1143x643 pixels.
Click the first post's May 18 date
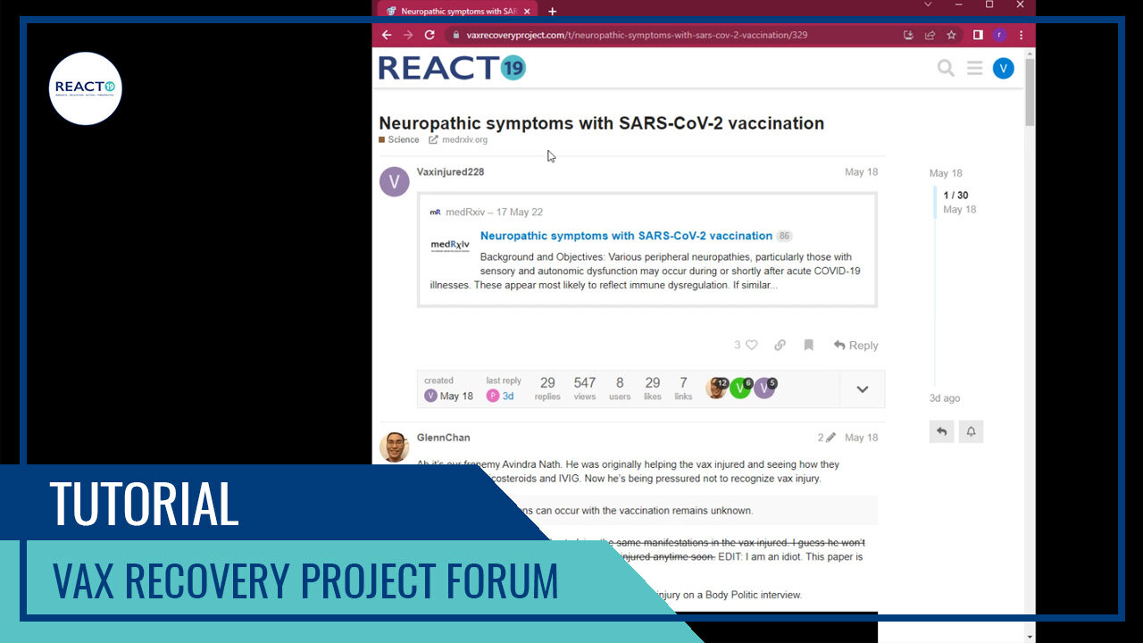coord(861,171)
